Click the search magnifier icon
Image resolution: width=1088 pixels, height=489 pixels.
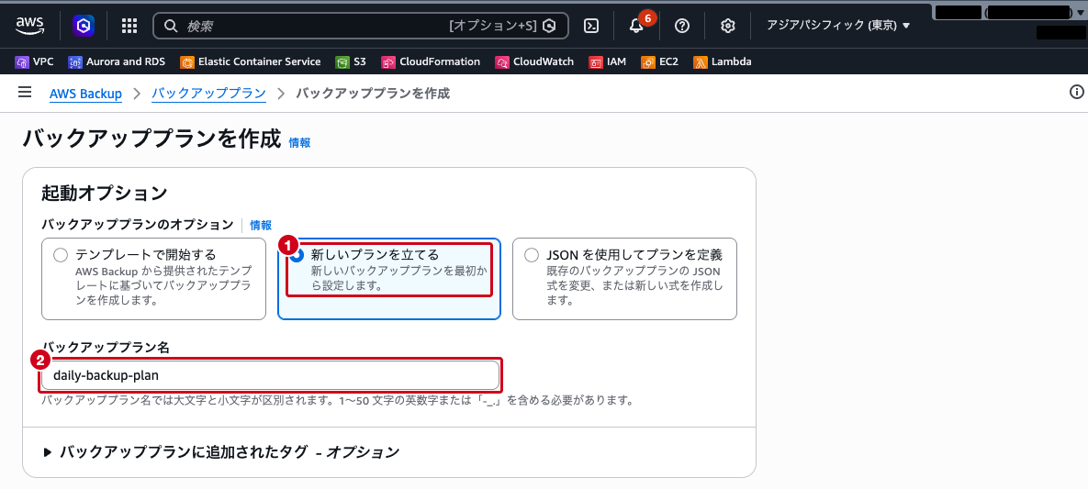pyautogui.click(x=171, y=26)
